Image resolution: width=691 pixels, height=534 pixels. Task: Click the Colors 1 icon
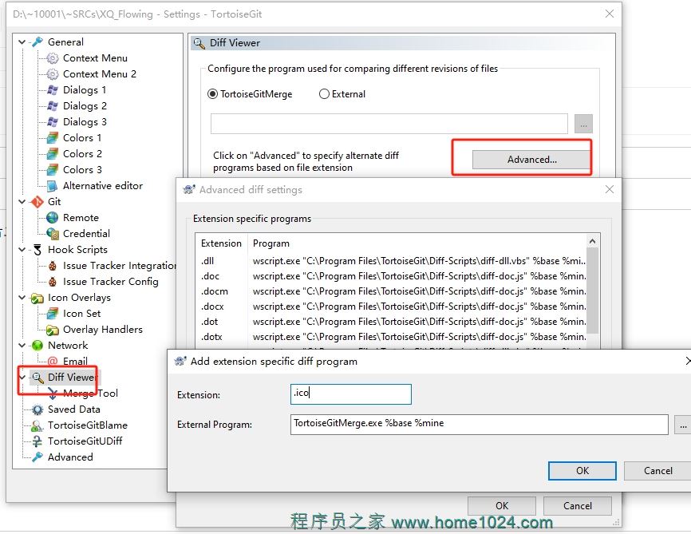coord(53,138)
